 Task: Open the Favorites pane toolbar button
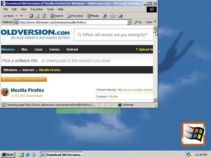click(x=75, y=16)
